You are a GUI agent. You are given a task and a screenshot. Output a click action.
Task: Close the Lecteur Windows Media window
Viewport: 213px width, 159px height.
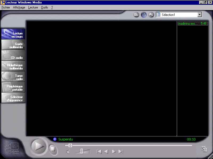pos(210,2)
